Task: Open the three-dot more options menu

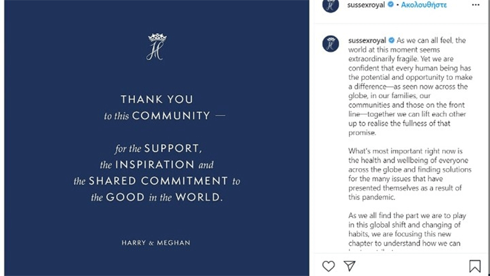Action: [x=475, y=5]
